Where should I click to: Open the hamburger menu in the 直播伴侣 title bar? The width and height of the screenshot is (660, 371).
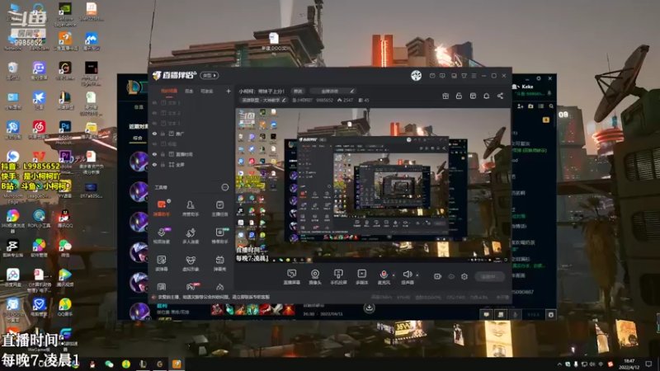coord(474,76)
